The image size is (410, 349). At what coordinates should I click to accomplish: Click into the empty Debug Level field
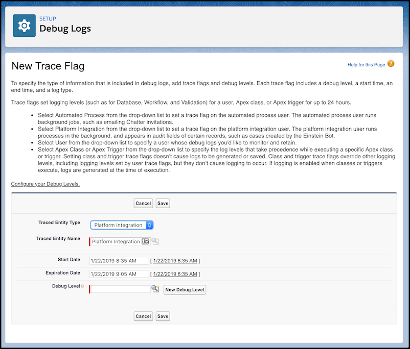click(x=121, y=289)
